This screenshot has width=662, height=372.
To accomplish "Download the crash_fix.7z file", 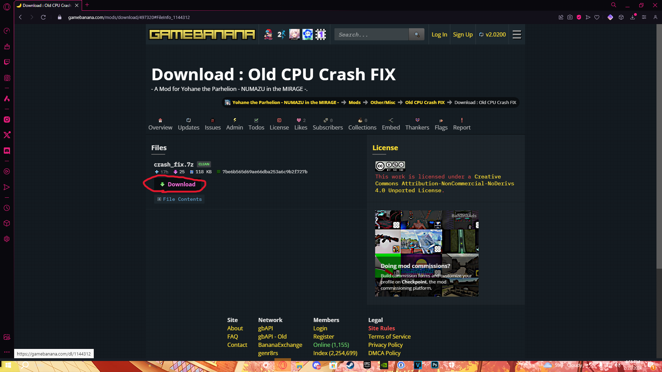I will 178,184.
